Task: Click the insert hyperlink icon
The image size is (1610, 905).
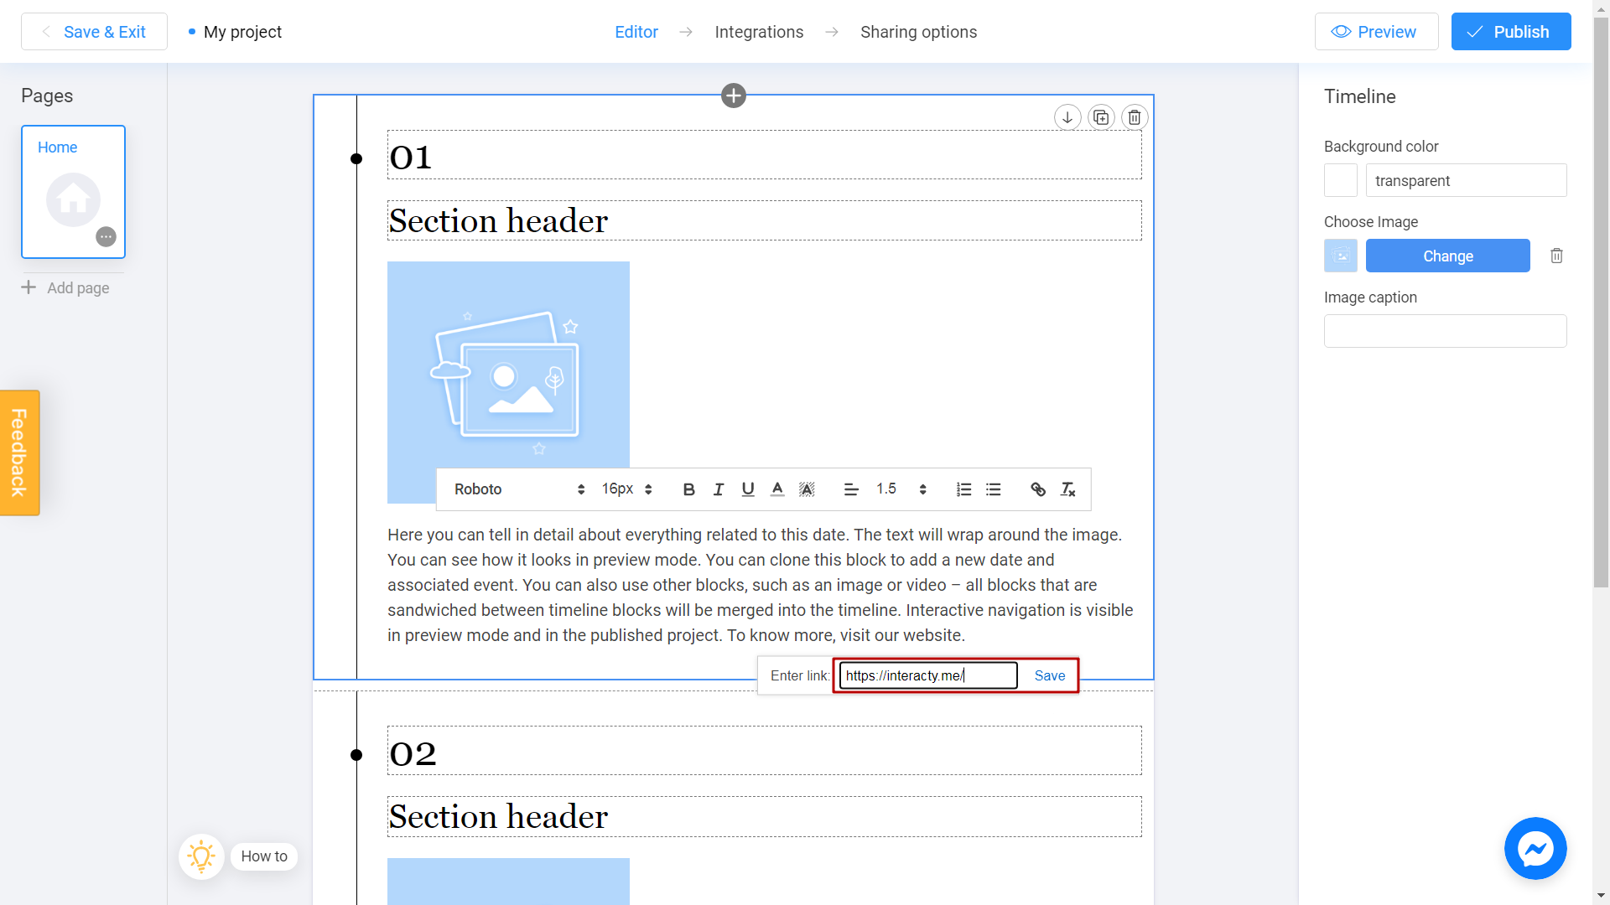Action: coord(1038,489)
